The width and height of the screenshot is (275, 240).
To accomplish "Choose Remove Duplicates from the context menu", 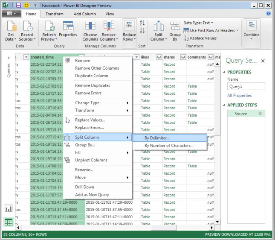I will (x=92, y=85).
